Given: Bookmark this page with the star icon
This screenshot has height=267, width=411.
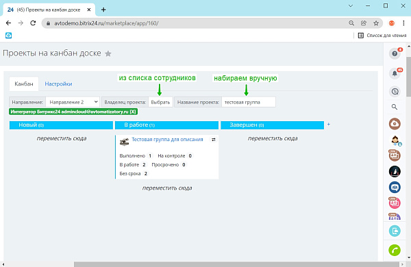Looking at the screenshot, I should (376, 23).
